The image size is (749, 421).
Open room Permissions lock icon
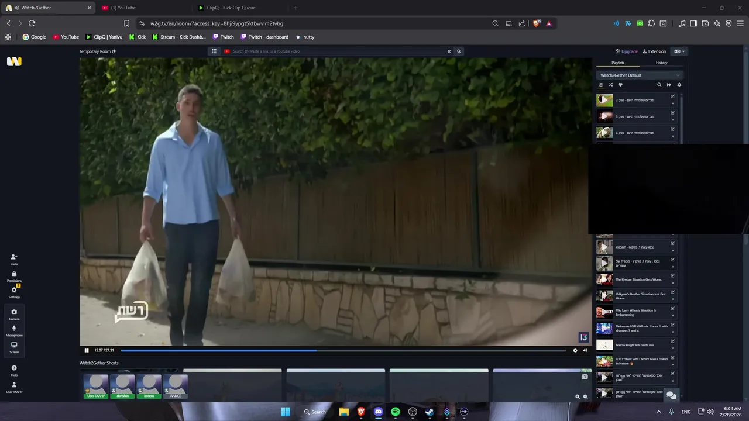pyautogui.click(x=14, y=276)
